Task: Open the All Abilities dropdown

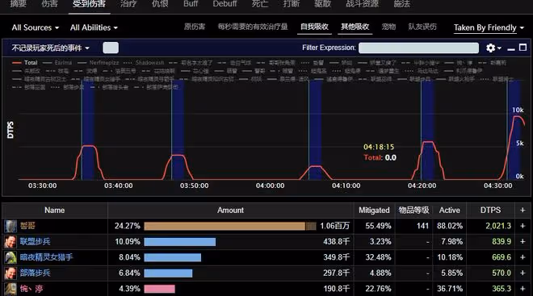Action: tap(94, 27)
